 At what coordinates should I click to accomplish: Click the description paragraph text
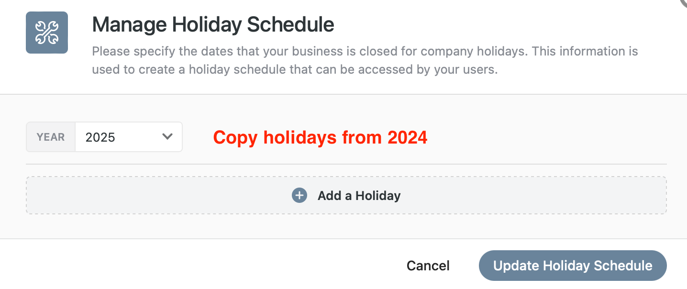pos(365,60)
